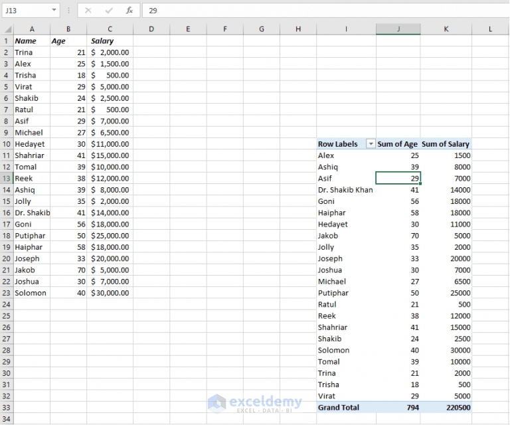The width and height of the screenshot is (510, 425).
Task: Click the Name header cell
Action: click(32, 41)
